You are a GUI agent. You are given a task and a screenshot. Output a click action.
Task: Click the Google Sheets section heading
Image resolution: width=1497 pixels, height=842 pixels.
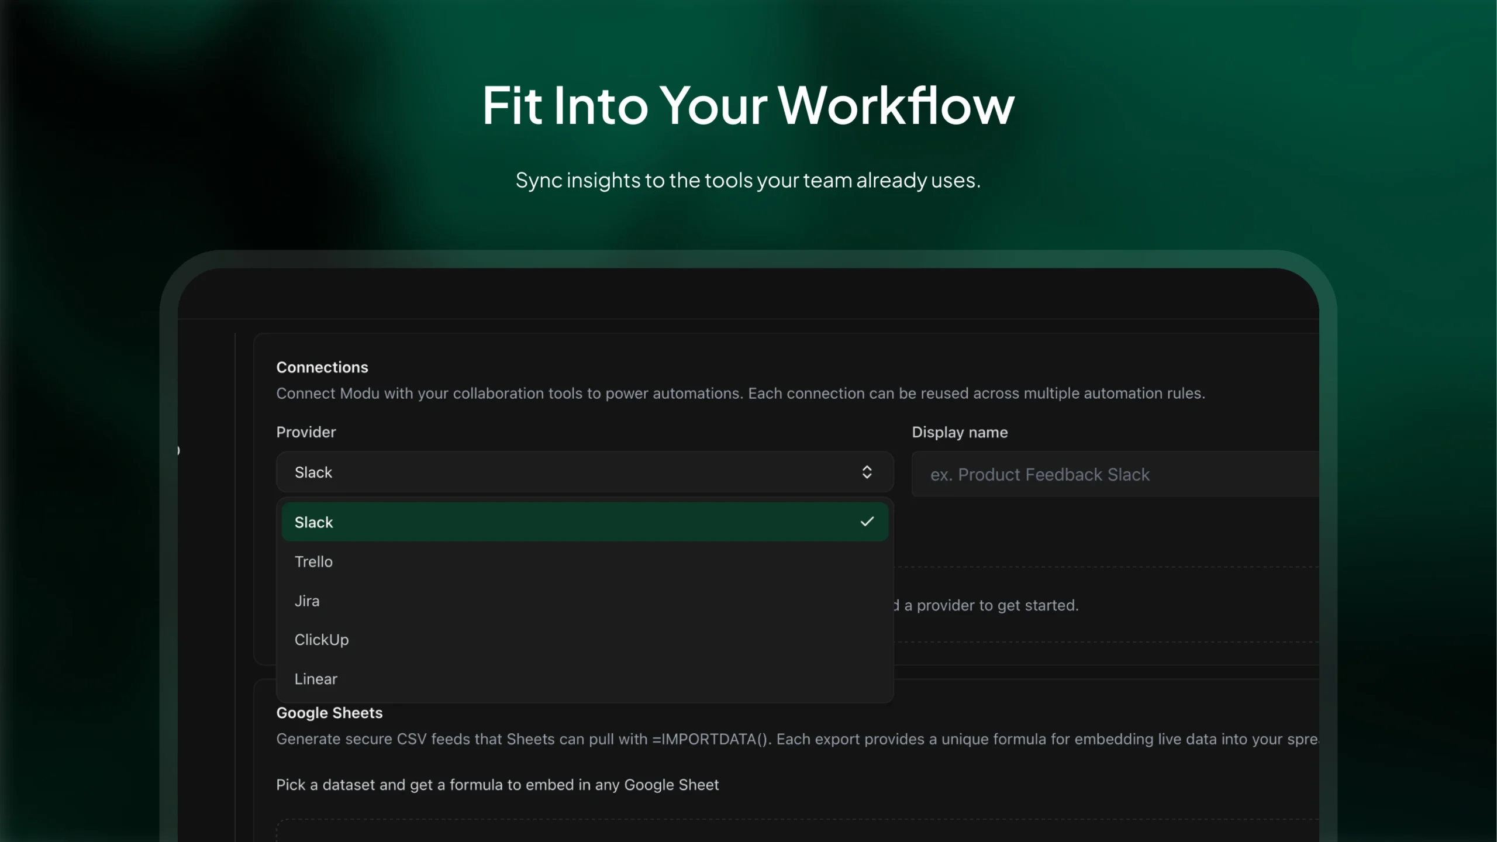pos(329,713)
